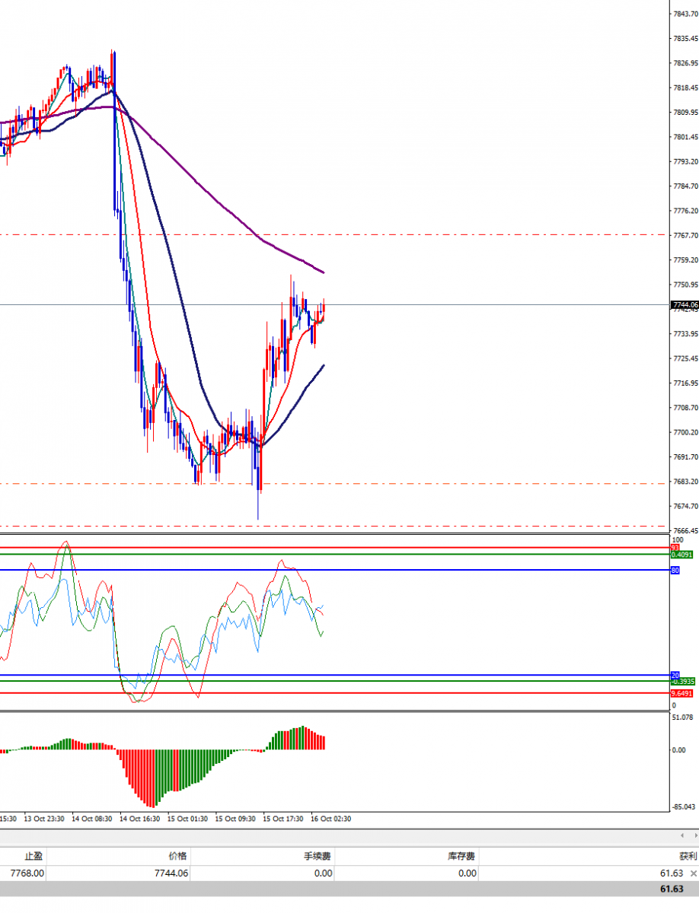Click the 15 Oct 01:30 time label
699x913 pixels.
click(x=188, y=819)
